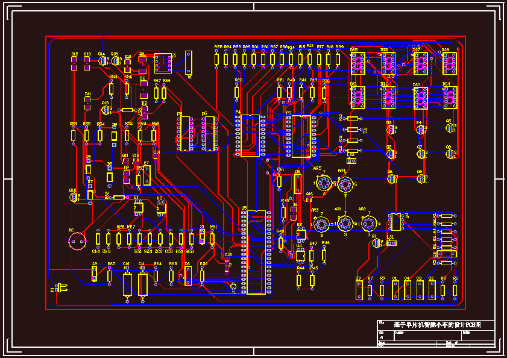Viewport: 507px width, 358px height.
Task: Select resistor R67 footprint
Action: point(157,93)
